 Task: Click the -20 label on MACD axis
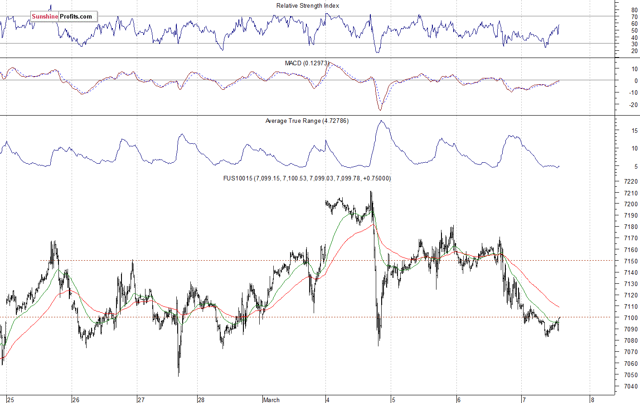pos(633,105)
